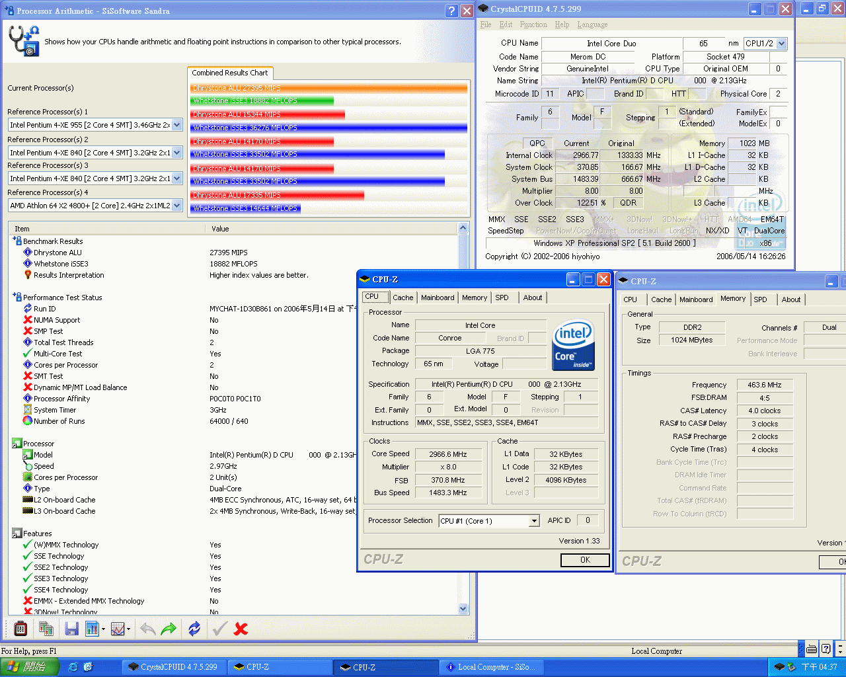Select the bar chart view icon
The height and width of the screenshot is (677, 846).
92,629
